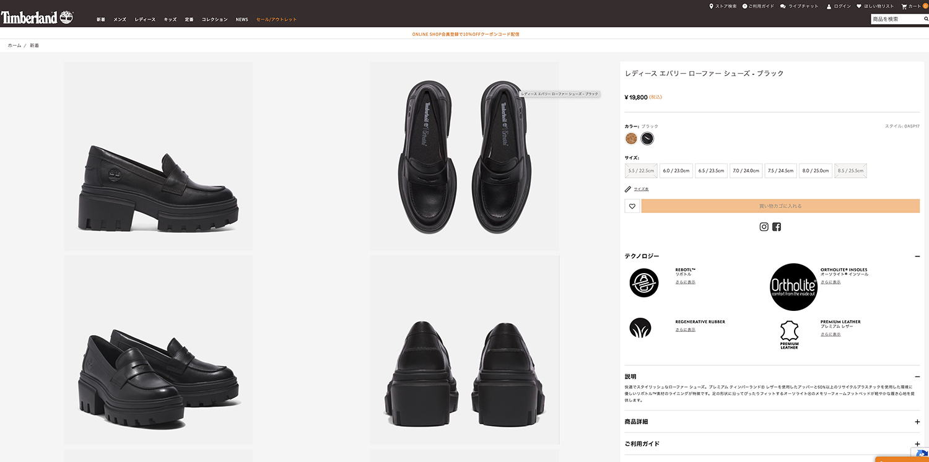Add product to wishlist with heart button
The height and width of the screenshot is (462, 929).
click(632, 206)
